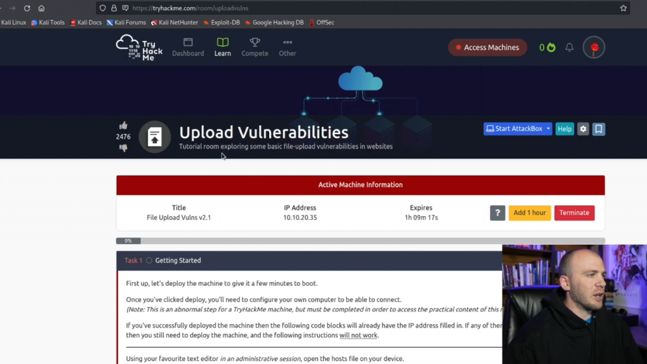Viewport: 647px width, 364px height.
Task: Click the URL address bar
Action: [x=363, y=8]
